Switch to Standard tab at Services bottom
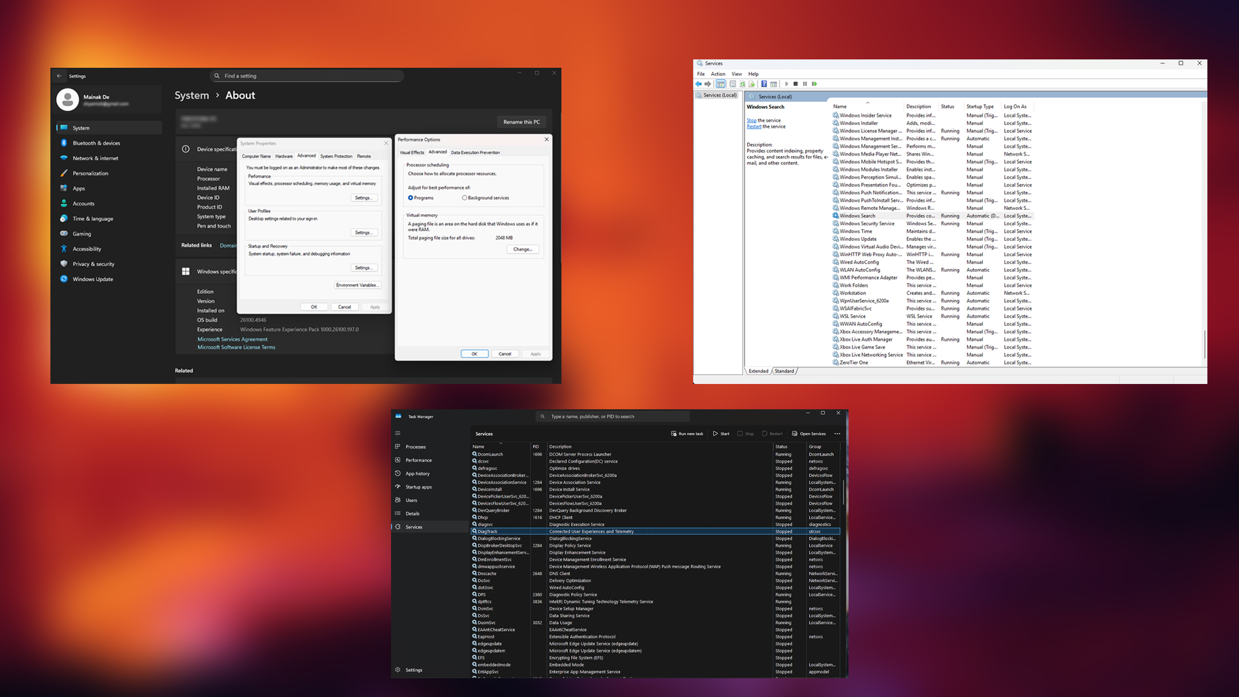 click(x=784, y=371)
